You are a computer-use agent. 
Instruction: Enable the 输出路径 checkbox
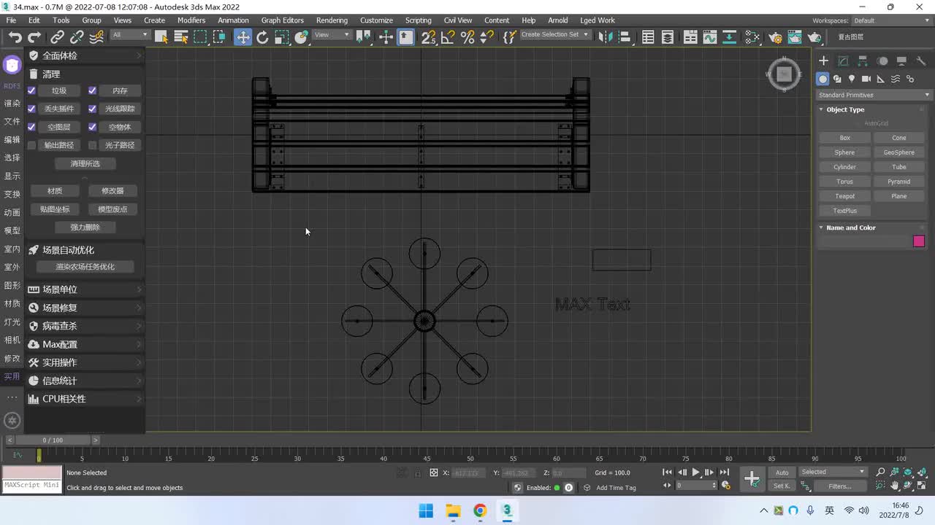click(x=31, y=145)
